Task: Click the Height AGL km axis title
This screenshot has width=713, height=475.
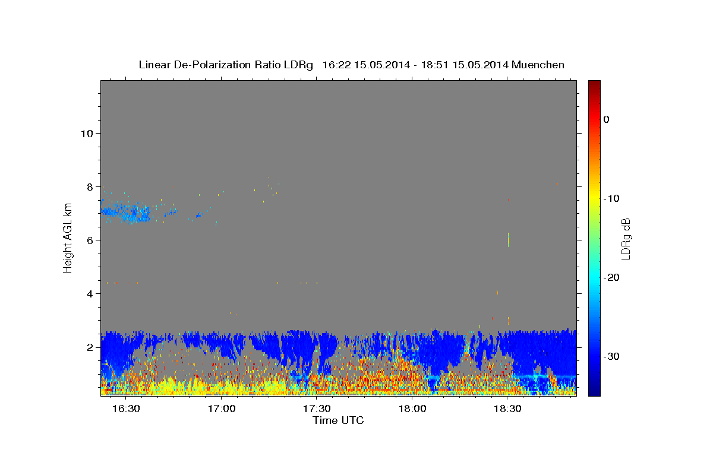Action: tap(68, 237)
